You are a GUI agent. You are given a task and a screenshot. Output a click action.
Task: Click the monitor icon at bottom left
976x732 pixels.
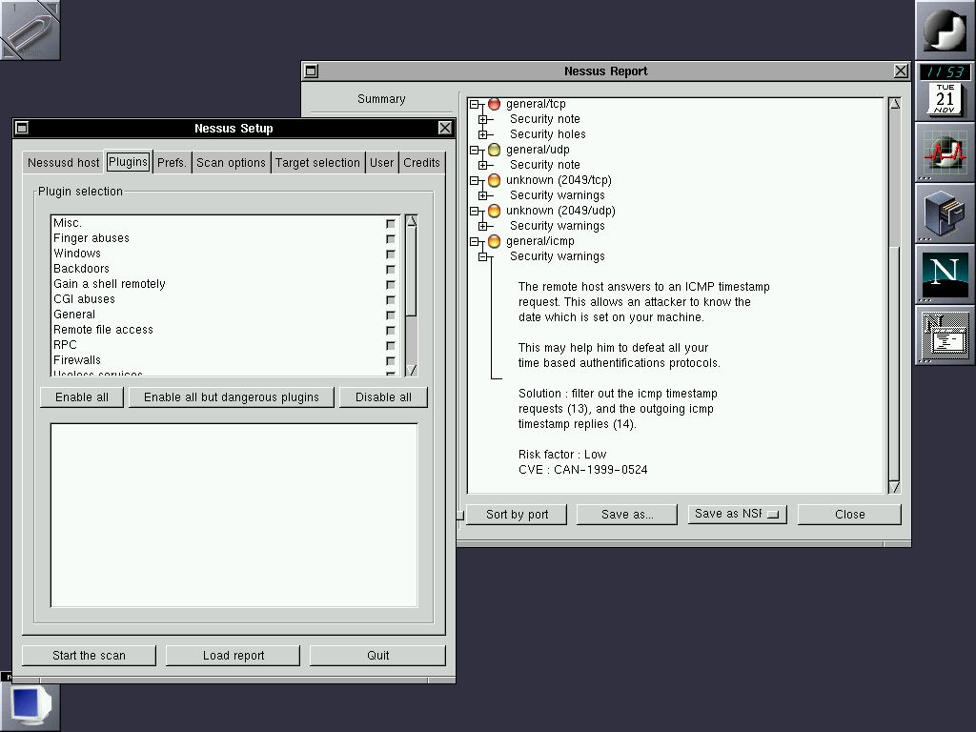click(x=30, y=705)
